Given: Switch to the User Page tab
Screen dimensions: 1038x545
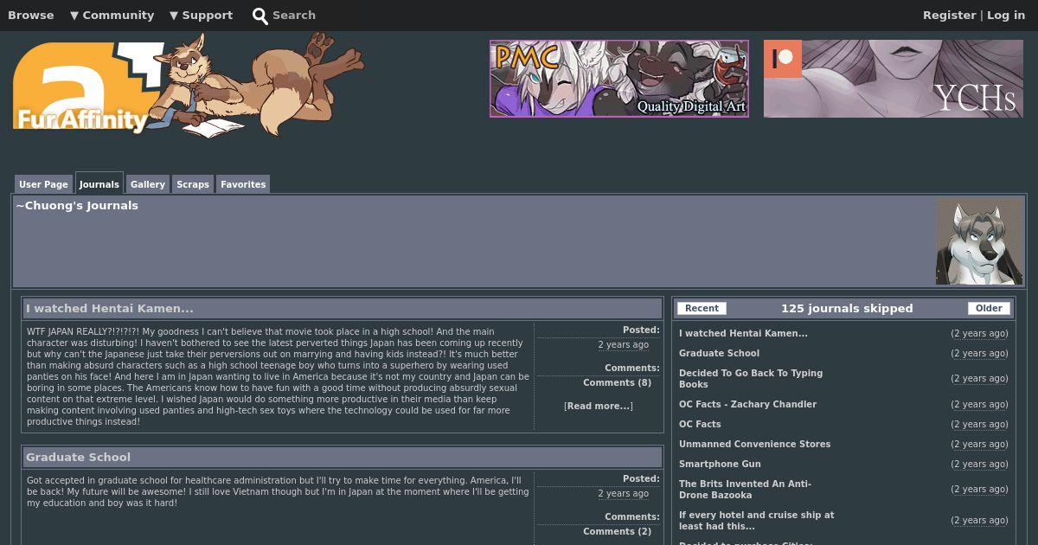Looking at the screenshot, I should (43, 184).
